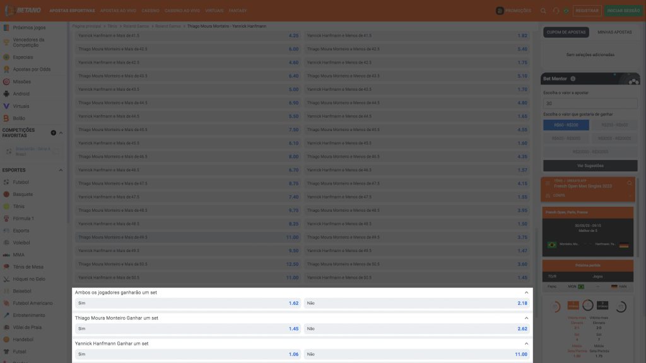The height and width of the screenshot is (363, 646).
Task: Select Thiago Moura Monteiro e Mais de 49.5 odd 11.00
Action: pyautogui.click(x=188, y=238)
